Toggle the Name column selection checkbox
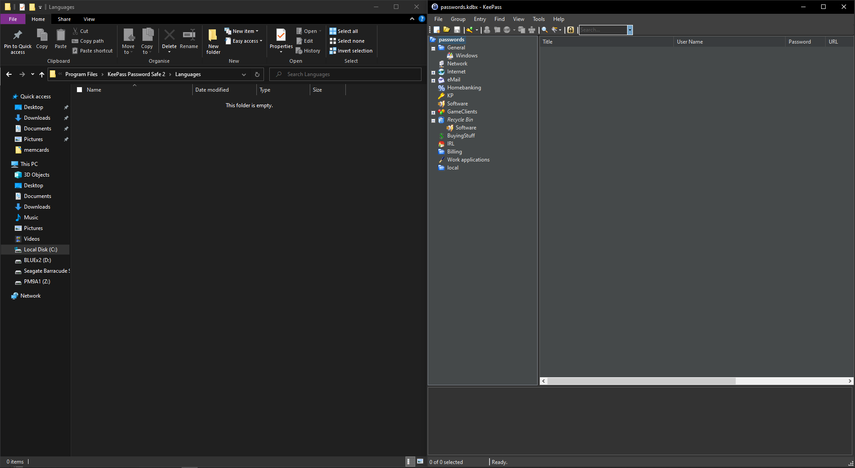This screenshot has height=468, width=855. tap(80, 89)
